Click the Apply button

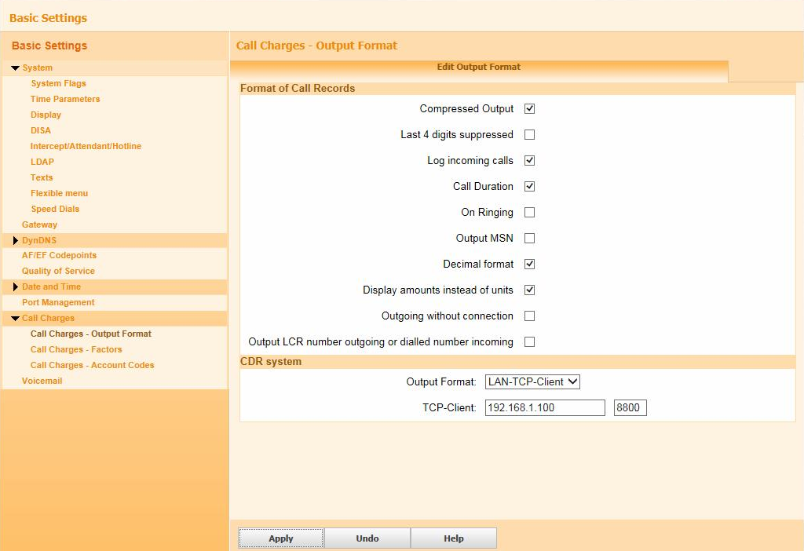[280, 538]
